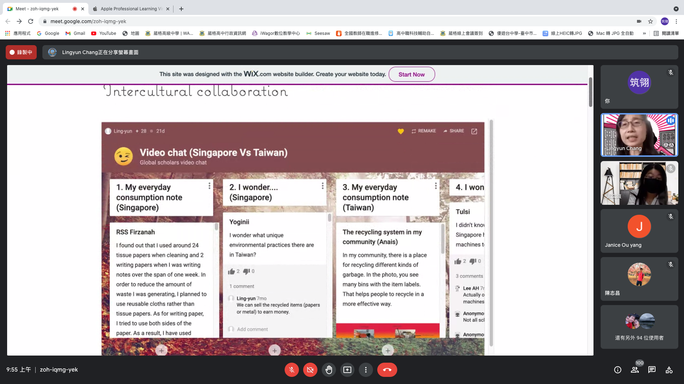This screenshot has width=684, height=384.
Task: Open the chat messages panel
Action: (x=652, y=370)
